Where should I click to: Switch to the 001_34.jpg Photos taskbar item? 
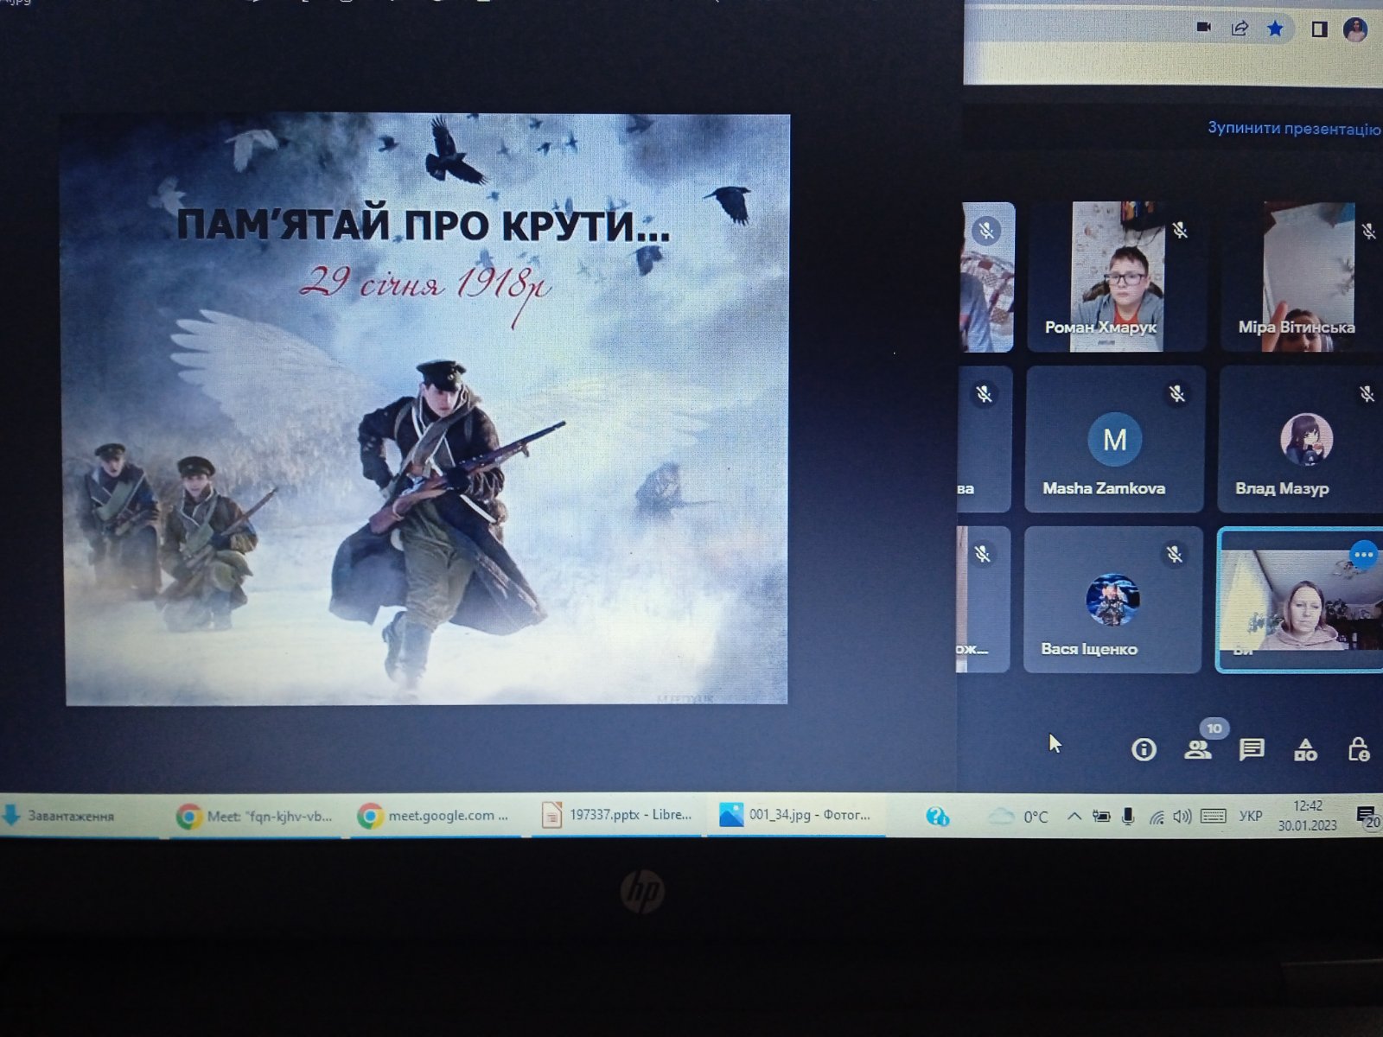tap(795, 814)
